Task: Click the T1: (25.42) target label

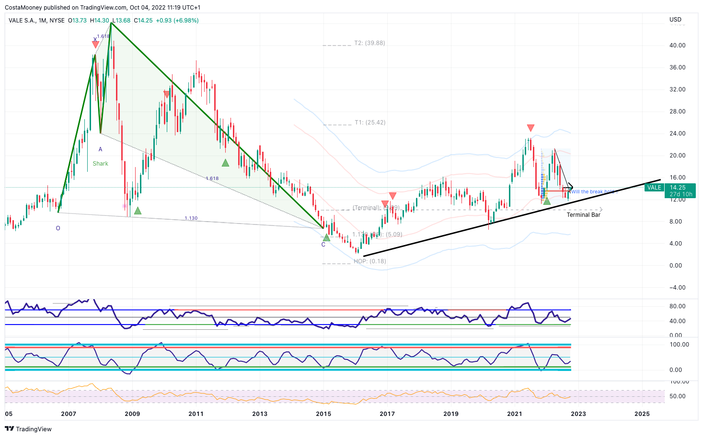Action: click(x=370, y=123)
